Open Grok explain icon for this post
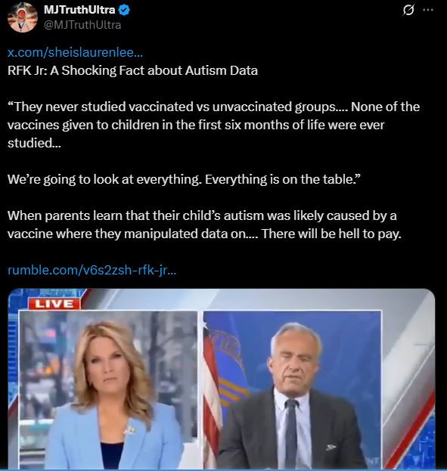The height and width of the screenshot is (471, 447). coord(408,10)
